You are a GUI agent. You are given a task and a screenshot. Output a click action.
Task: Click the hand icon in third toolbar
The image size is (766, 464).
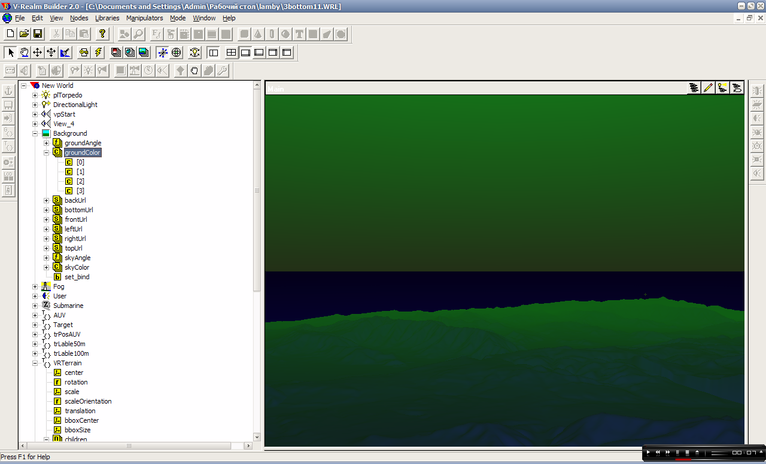[x=194, y=71]
